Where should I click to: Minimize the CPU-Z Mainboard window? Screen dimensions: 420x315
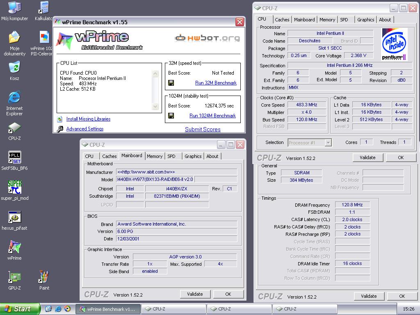(x=221, y=145)
